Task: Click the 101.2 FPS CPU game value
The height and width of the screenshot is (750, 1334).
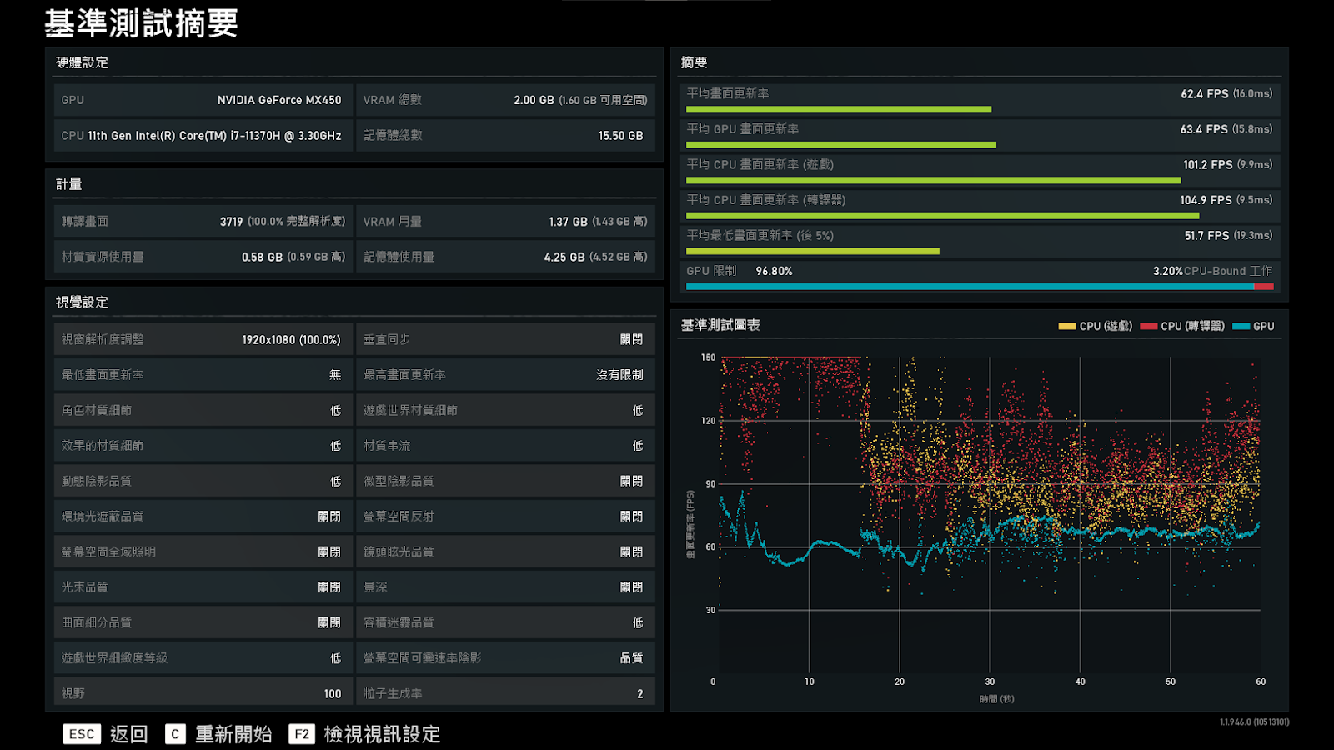Action: (x=1208, y=165)
